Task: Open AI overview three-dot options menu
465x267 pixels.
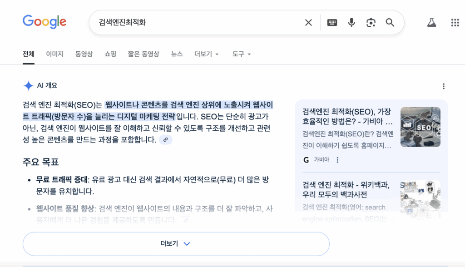Action: [x=444, y=86]
